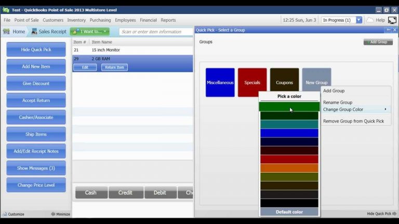Pick the black color swatch

coord(289,203)
